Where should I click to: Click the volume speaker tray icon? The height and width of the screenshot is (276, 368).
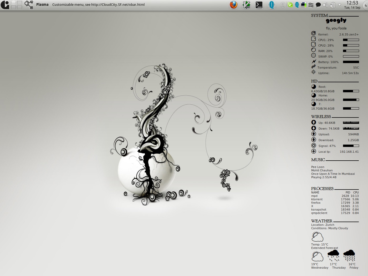[325, 5]
